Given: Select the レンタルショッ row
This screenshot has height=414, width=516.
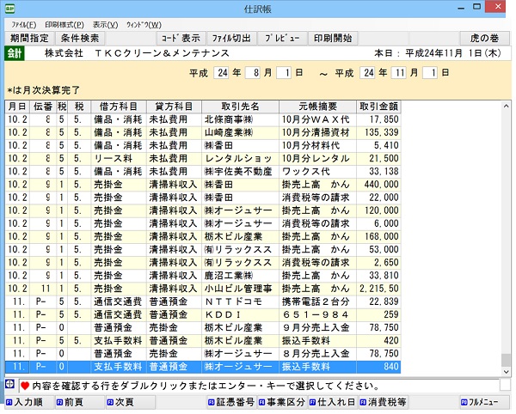Looking at the screenshot, I should (x=203, y=158).
